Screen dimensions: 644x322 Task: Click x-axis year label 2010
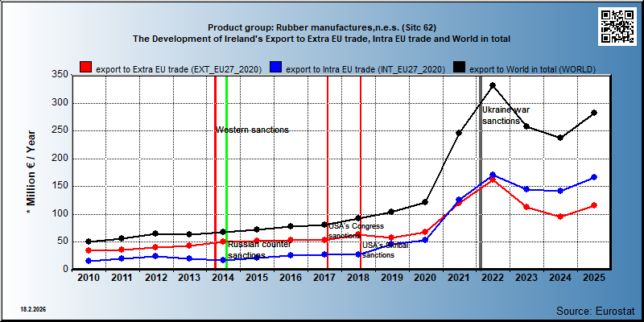89,278
